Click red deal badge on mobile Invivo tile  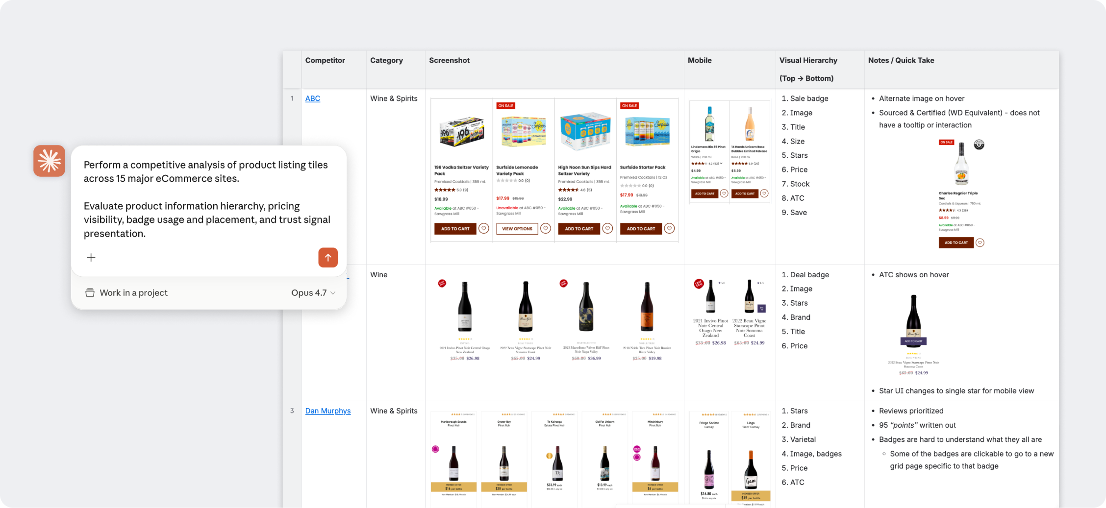click(699, 284)
